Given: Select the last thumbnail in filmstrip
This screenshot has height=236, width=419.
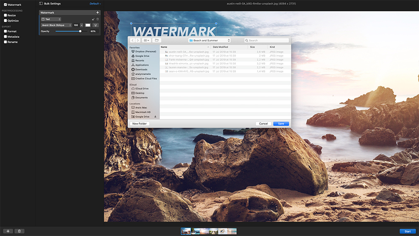Looking at the screenshot, I should click(x=232, y=231).
